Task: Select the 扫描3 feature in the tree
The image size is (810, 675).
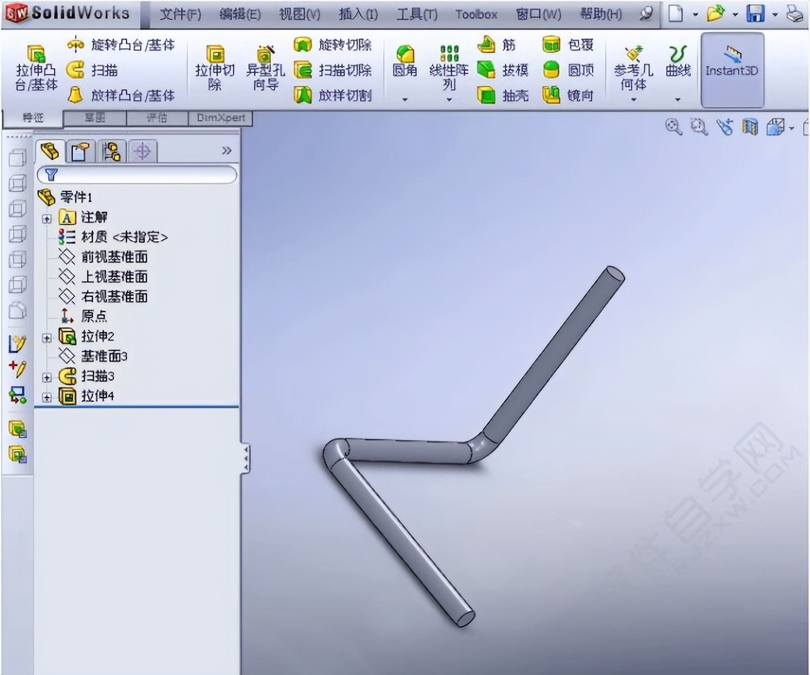Action: tap(98, 376)
